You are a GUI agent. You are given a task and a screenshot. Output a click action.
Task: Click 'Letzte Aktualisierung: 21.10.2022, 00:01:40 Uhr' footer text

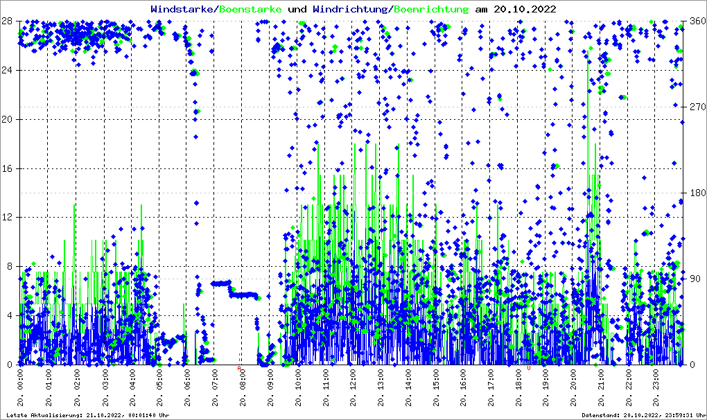[x=88, y=415]
